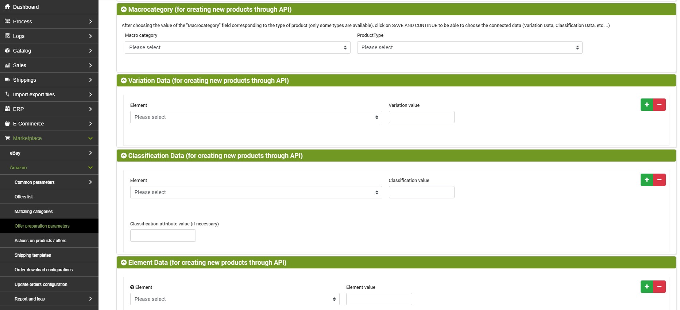Viewport: 680px width, 310px height.
Task: Collapse the Variation Data section
Action: tap(124, 81)
